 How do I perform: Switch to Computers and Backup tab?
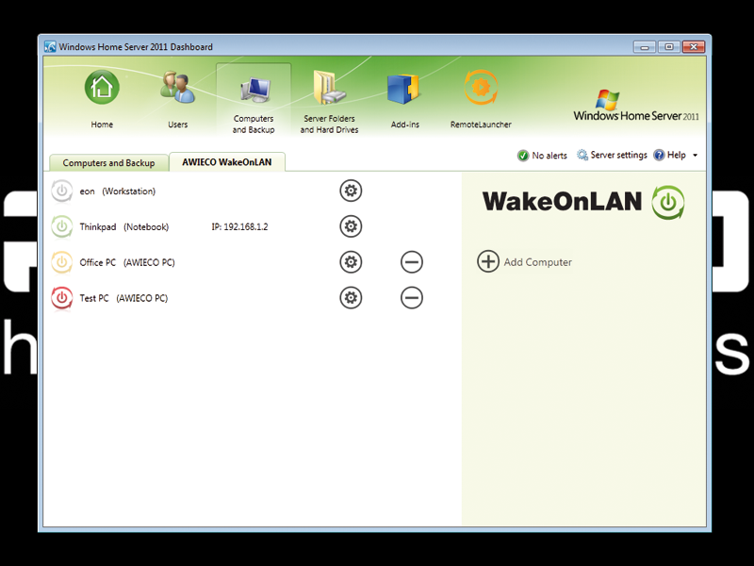(108, 162)
